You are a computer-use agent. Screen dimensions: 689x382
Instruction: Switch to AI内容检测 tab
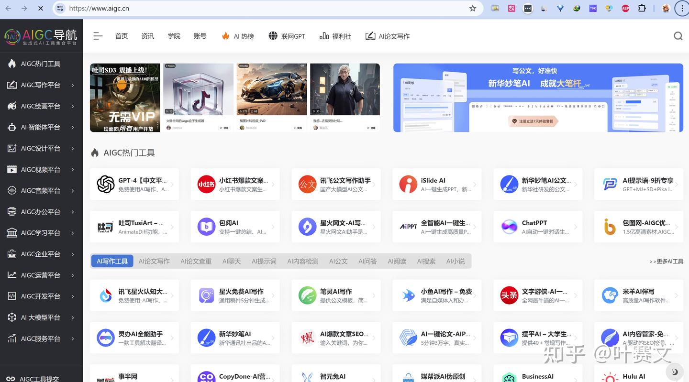(x=302, y=261)
